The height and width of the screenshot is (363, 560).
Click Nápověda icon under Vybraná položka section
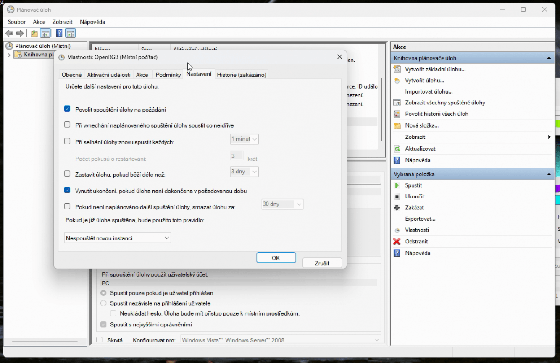click(397, 253)
